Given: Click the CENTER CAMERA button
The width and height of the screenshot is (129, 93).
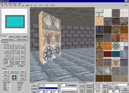Looking at the screenshot, I should (89, 91).
